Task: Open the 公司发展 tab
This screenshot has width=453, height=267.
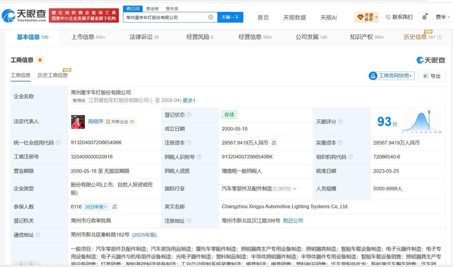Action: tap(311, 37)
